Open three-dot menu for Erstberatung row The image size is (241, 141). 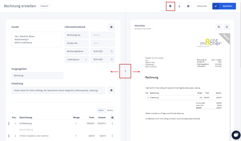coord(112,123)
